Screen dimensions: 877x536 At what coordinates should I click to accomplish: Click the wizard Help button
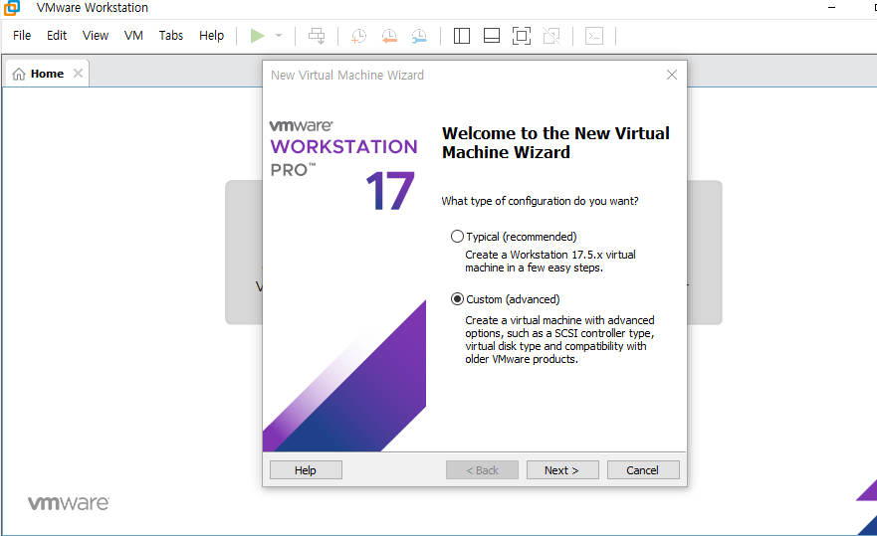click(306, 470)
